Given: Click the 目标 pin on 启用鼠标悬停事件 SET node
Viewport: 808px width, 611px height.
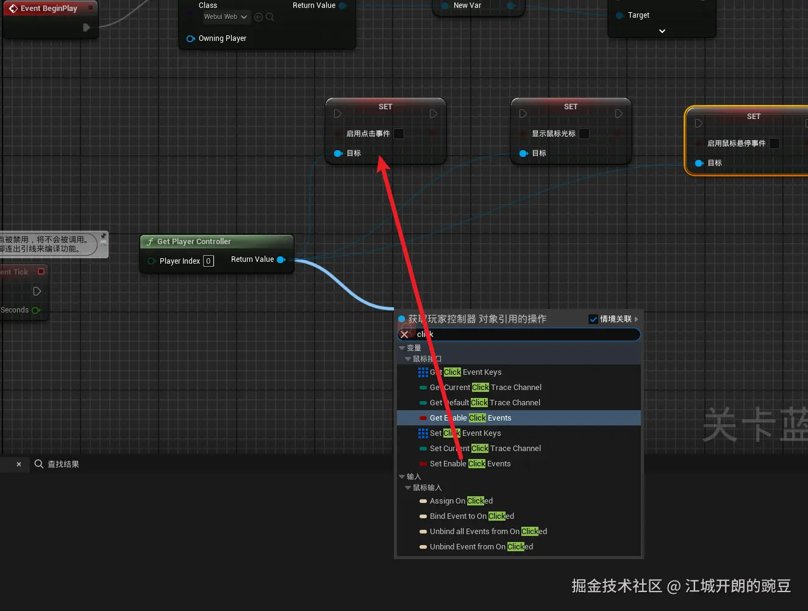Looking at the screenshot, I should [x=699, y=163].
